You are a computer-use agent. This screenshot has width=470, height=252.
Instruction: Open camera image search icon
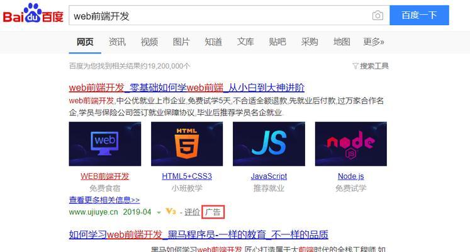coord(378,15)
